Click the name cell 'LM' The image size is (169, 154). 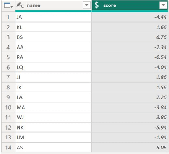point(53,138)
